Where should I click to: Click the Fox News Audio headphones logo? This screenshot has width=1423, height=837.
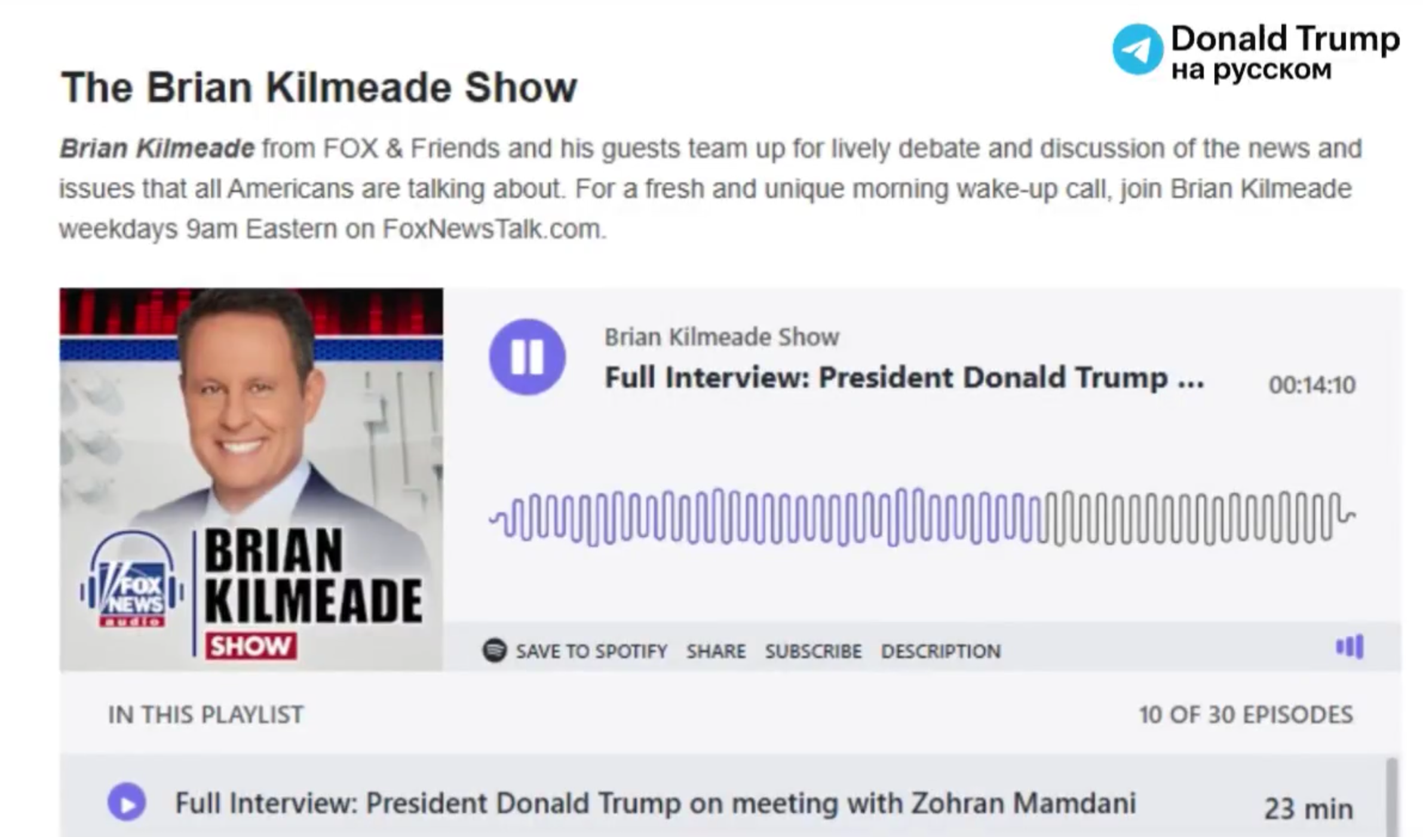[x=132, y=580]
